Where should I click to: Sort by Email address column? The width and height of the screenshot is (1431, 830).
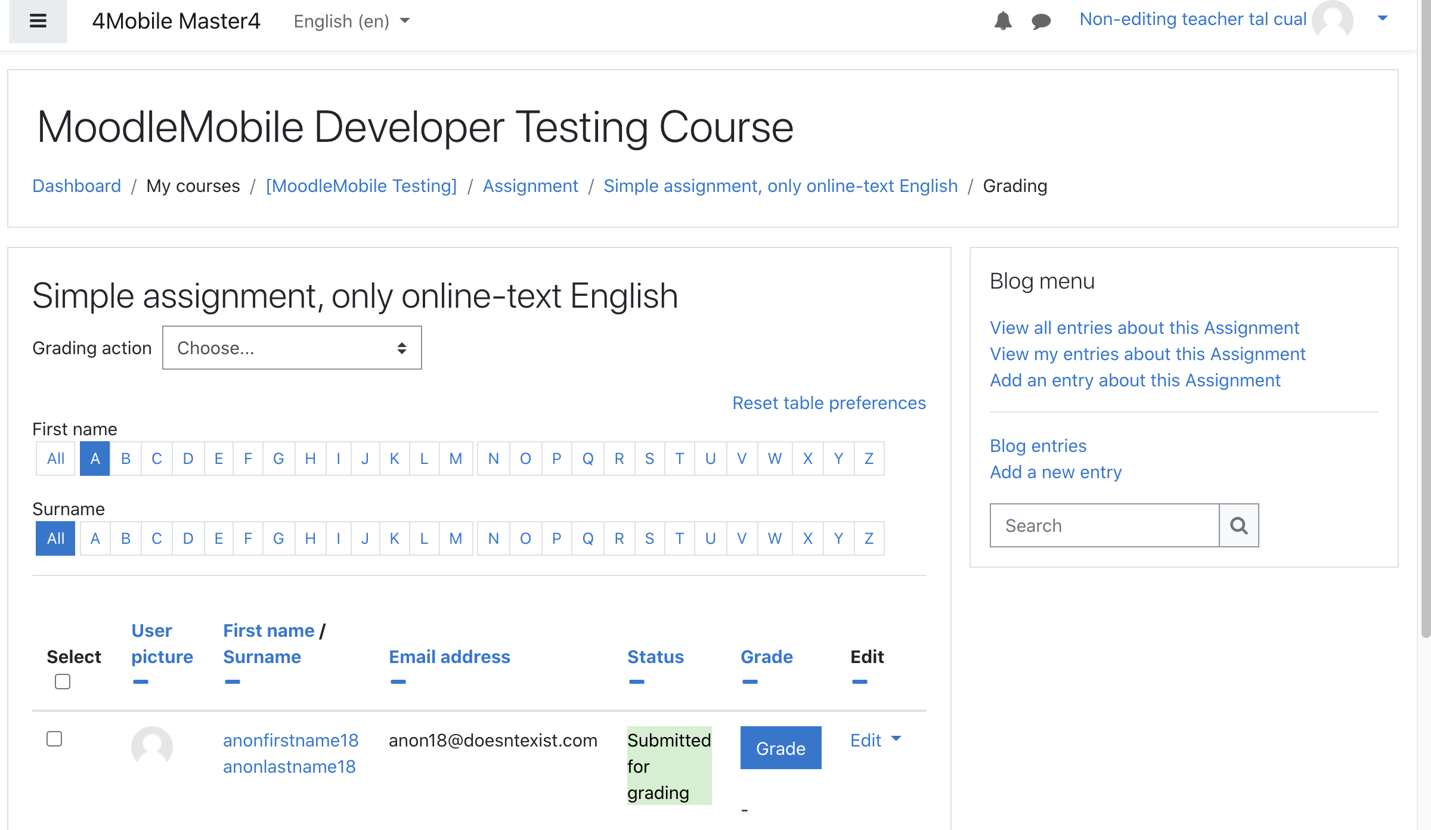(x=450, y=657)
